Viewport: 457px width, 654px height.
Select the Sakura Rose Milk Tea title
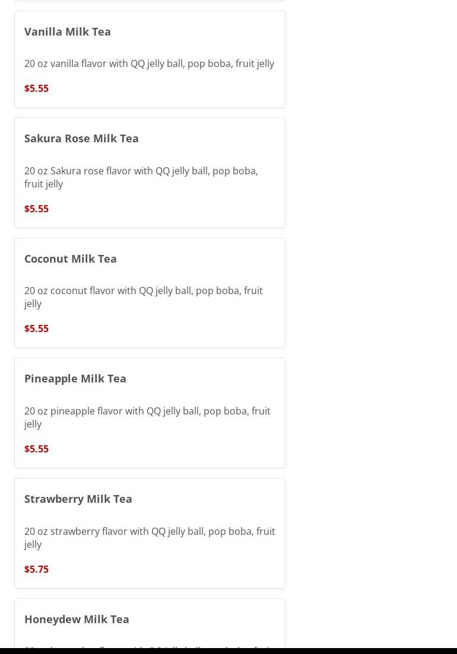(81, 138)
